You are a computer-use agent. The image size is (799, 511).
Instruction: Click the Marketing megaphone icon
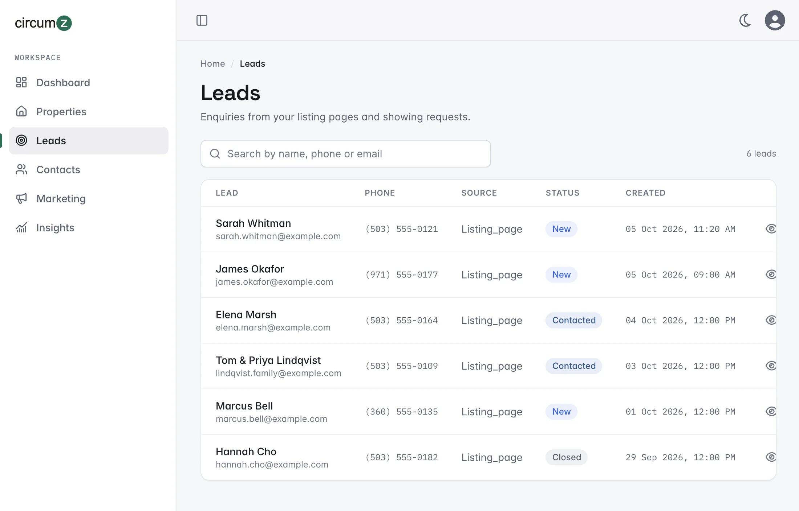point(21,198)
